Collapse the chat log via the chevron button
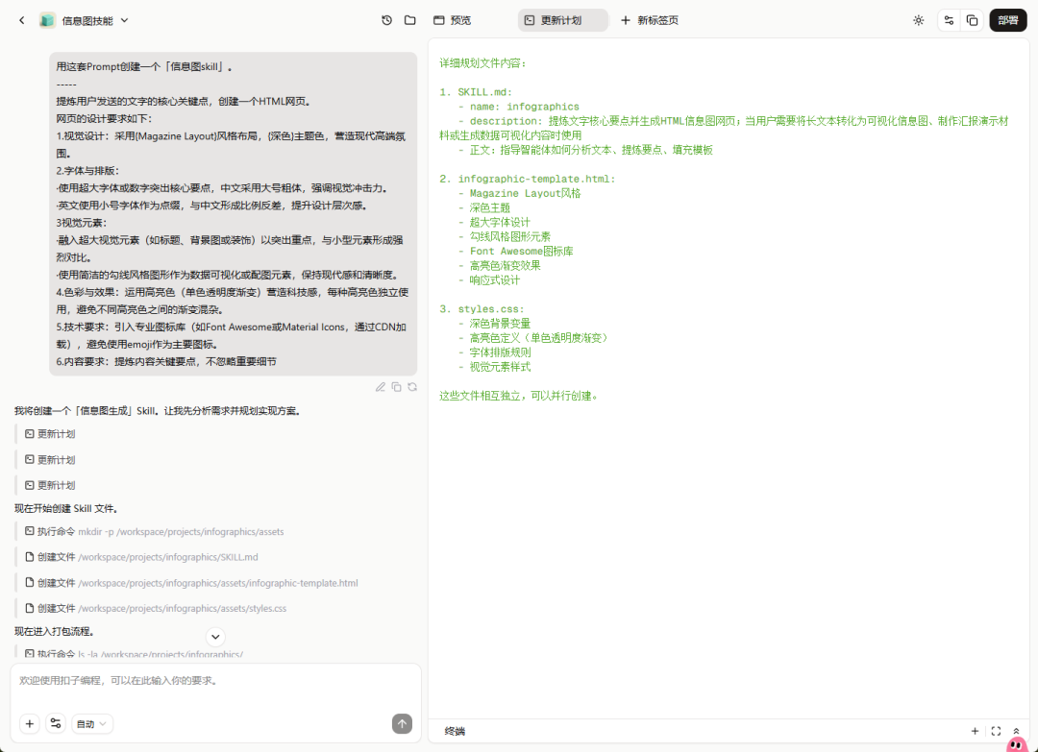The image size is (1038, 752). [215, 637]
